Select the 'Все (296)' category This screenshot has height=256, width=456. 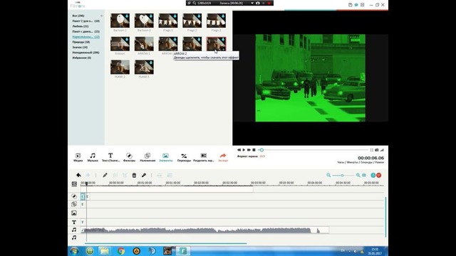tap(78, 16)
